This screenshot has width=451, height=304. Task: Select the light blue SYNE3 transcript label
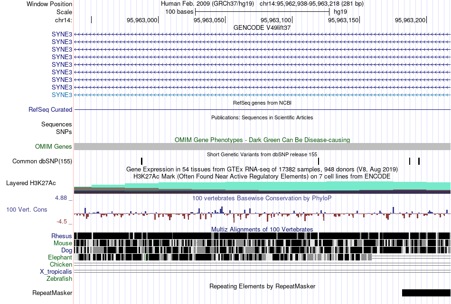(62, 95)
